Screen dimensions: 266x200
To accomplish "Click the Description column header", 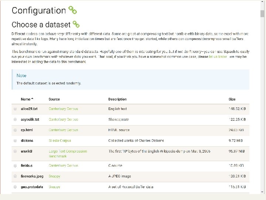I will point(117,99).
